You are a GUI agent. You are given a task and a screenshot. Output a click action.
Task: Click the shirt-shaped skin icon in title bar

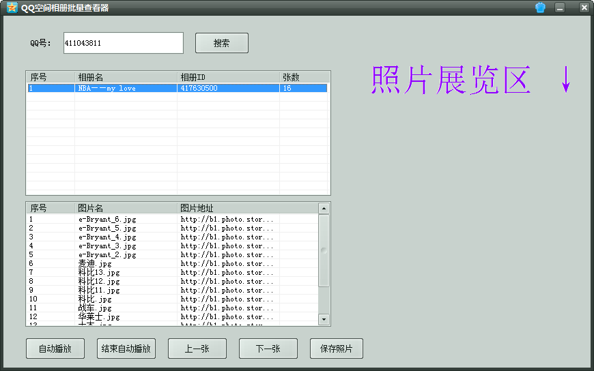coord(540,8)
